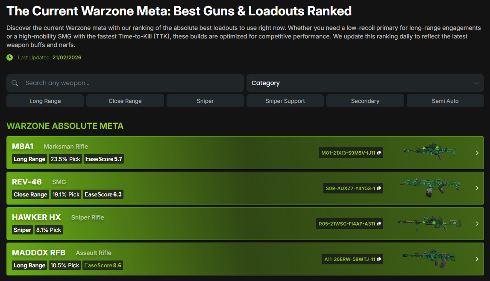Open the Category dropdown
Screen dimensions: 490x281
click(x=365, y=83)
